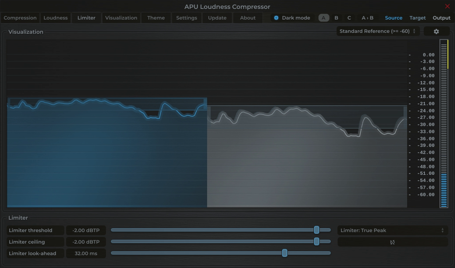Show the Output view
455x268 pixels.
pos(441,18)
